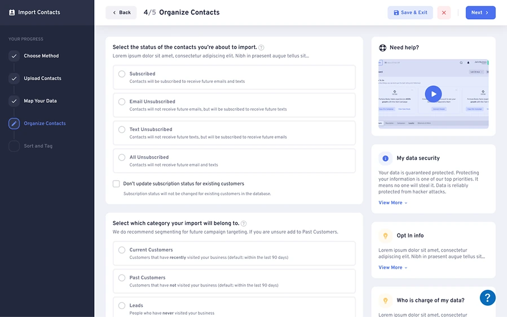This screenshot has height=317, width=507.
Task: Go to the Map Your Data step
Action: click(40, 101)
